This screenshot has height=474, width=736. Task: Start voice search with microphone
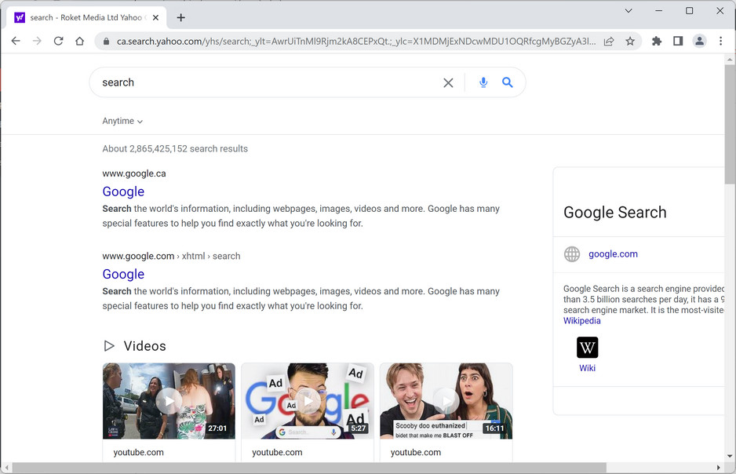pyautogui.click(x=483, y=82)
